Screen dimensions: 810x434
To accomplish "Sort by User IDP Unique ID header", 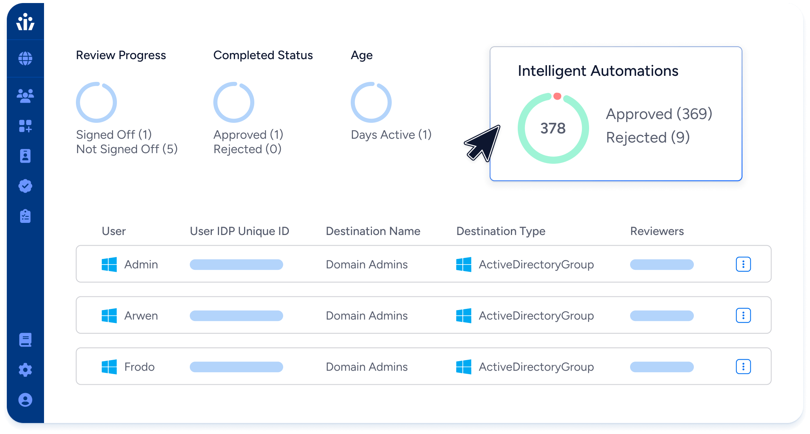I will (x=240, y=231).
